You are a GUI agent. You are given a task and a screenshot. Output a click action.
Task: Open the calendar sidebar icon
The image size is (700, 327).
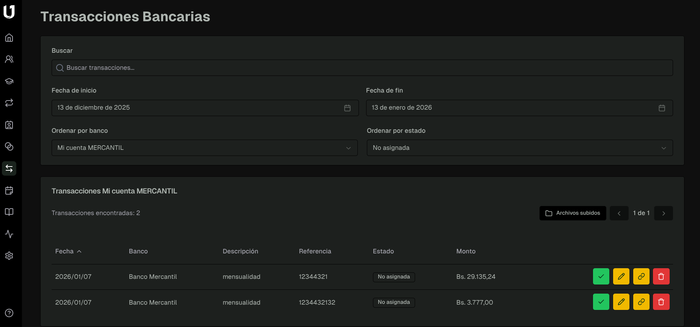coord(9,190)
